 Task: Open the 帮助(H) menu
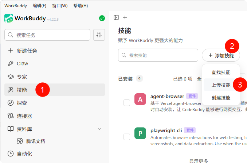81,6
